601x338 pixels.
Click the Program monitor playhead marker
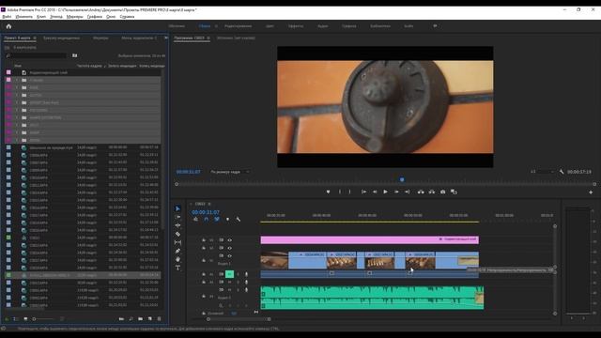tap(402, 179)
